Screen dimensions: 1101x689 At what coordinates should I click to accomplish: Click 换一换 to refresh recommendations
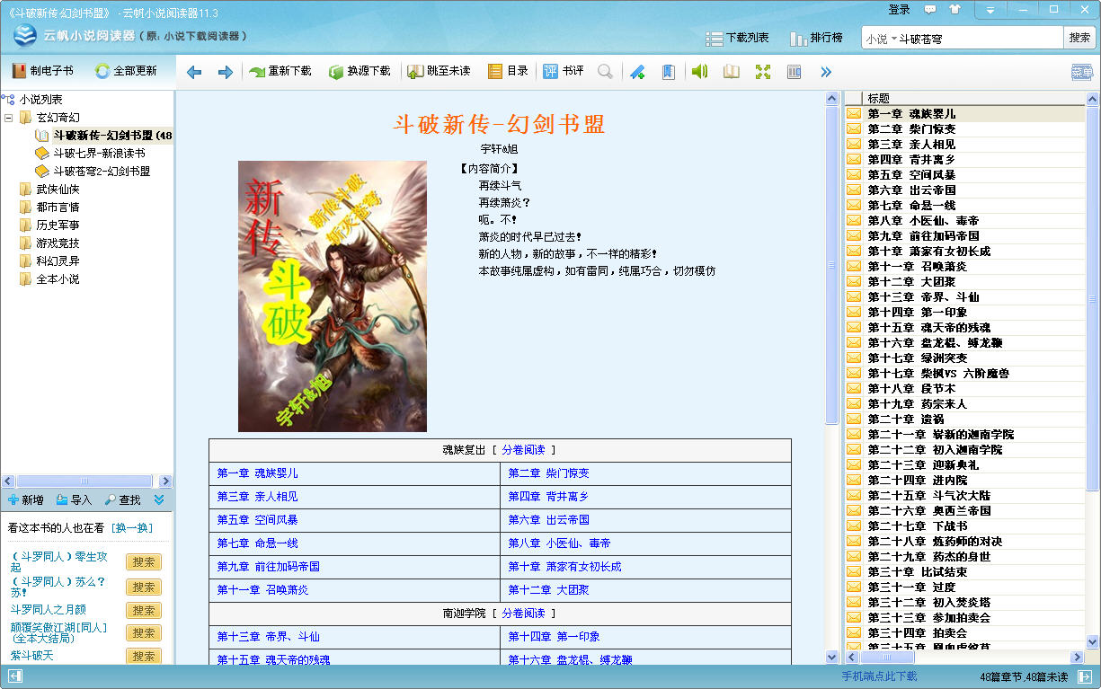(132, 527)
